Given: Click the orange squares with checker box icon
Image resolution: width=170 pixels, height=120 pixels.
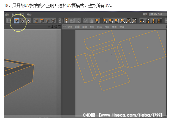Looking at the screenshot, I should pyautogui.click(x=97, y=21).
